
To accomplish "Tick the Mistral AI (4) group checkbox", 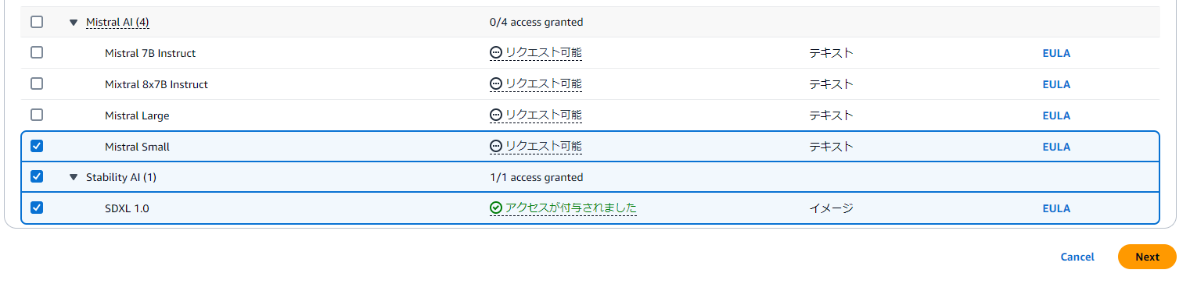I will [x=37, y=22].
